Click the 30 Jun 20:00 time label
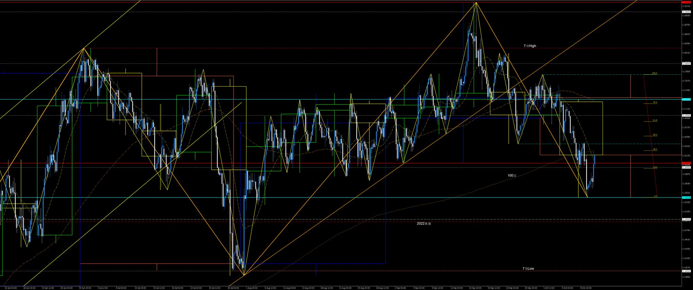The height and width of the screenshot is (290, 693). pos(85,288)
